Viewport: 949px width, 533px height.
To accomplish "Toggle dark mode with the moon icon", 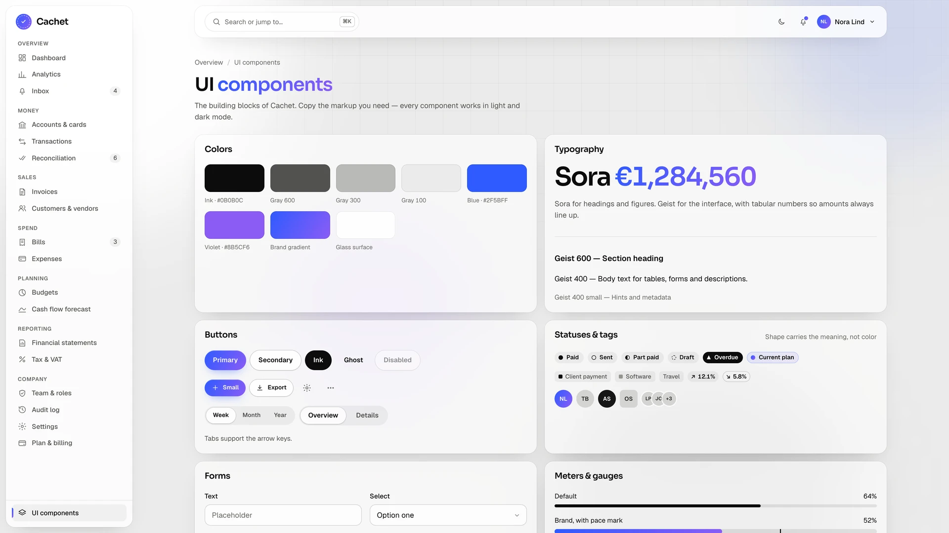I will click(781, 22).
